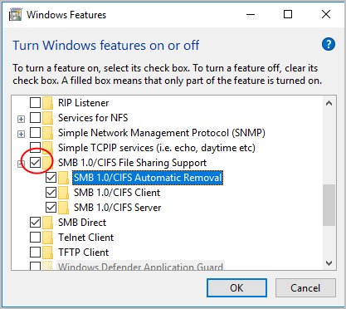The image size is (346, 309).
Task: Click the blue help question mark icon
Action: point(329,44)
